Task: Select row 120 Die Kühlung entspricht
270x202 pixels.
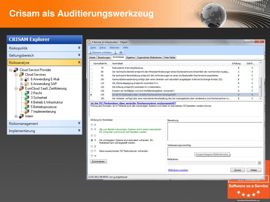Action: tap(174, 87)
